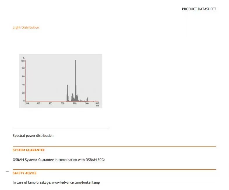Screen dimensions: 229x190
Task: Click the 800 nm axis label
Action: point(97,104)
